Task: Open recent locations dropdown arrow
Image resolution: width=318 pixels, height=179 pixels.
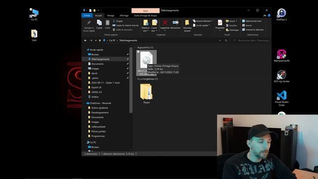Action: 95,40
